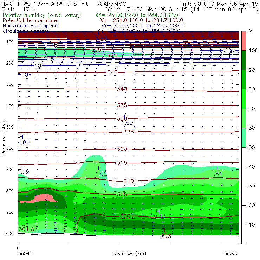260x260 pixels.
Task: Click the 305 potential temperature contour label
Action: (122, 194)
